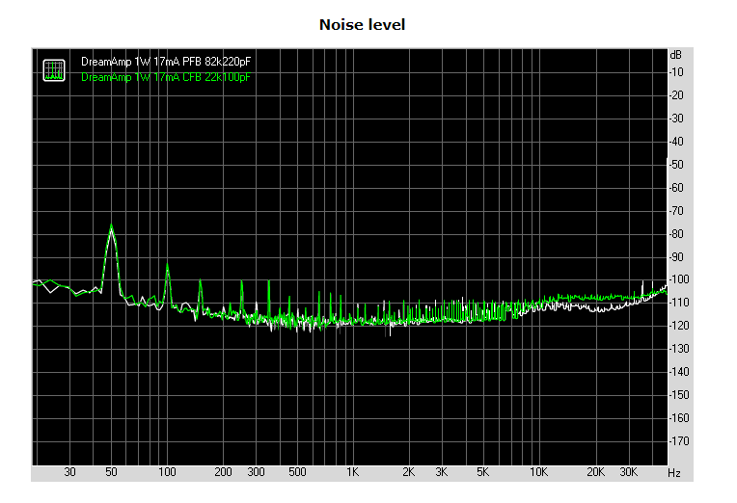
Task: Click the 30K frequency axis label
Action: coord(628,472)
